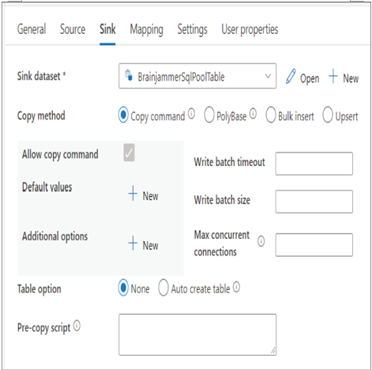372x370 pixels.
Task: Choose Upsert as copy method
Action: [328, 115]
